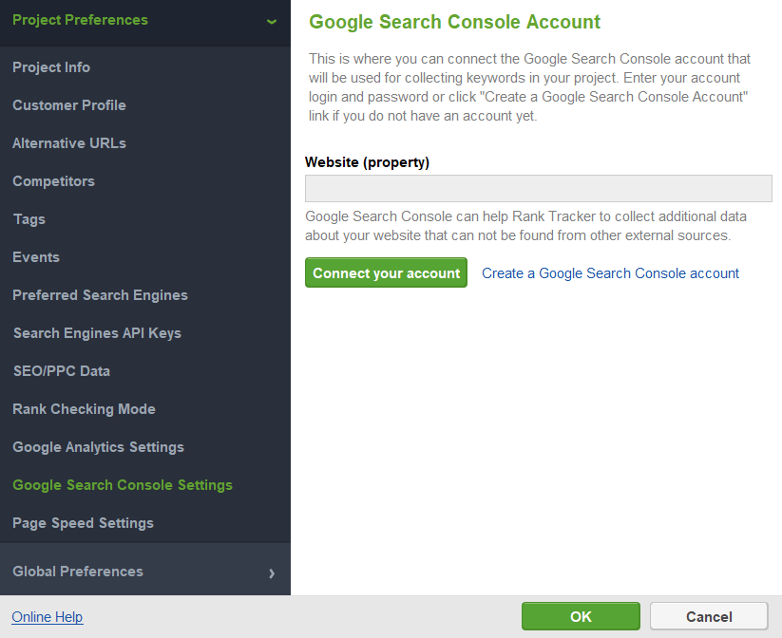Go to Competitors settings
The image size is (782, 638).
click(x=53, y=181)
